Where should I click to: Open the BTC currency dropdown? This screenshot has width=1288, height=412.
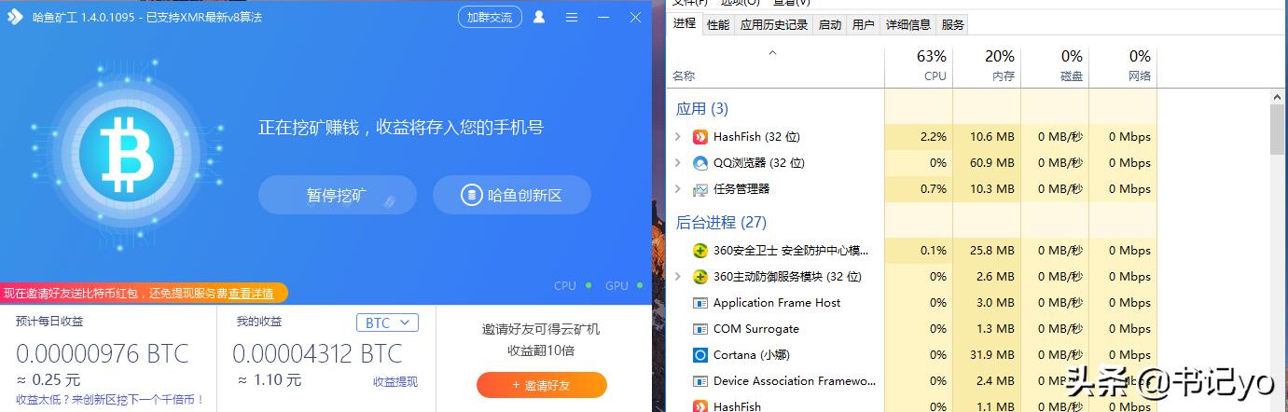(387, 323)
